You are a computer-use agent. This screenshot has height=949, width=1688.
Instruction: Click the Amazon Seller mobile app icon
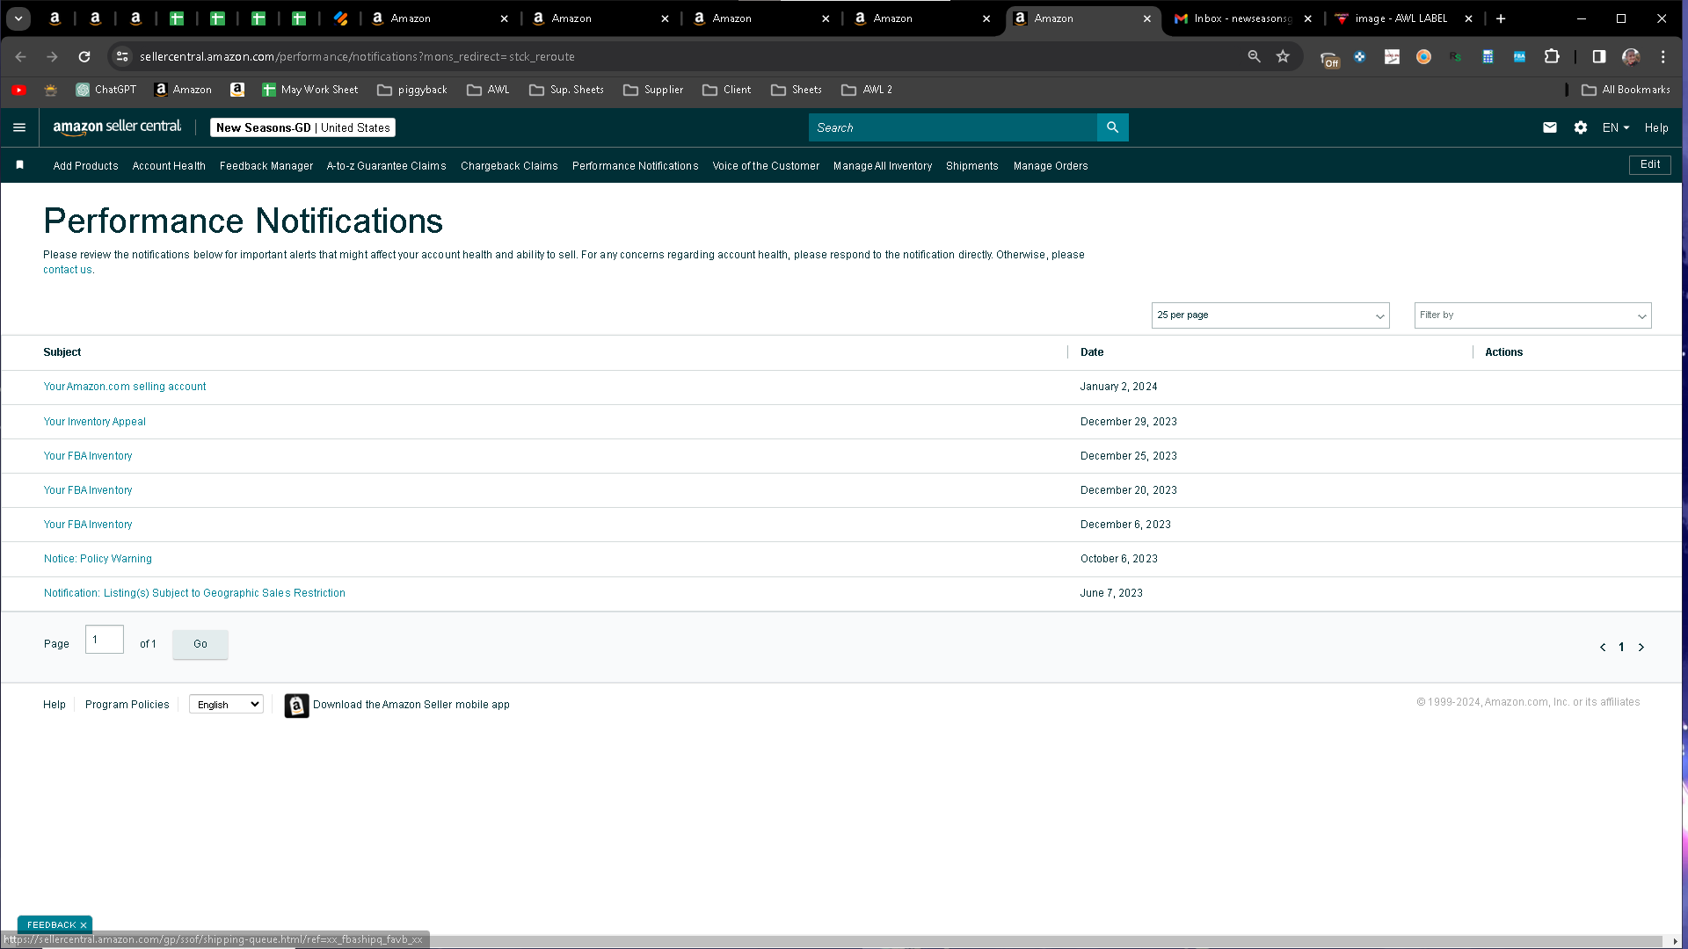296,706
